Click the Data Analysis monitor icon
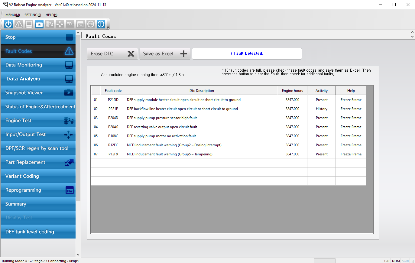Screen dimensions: 415x263 69,79
